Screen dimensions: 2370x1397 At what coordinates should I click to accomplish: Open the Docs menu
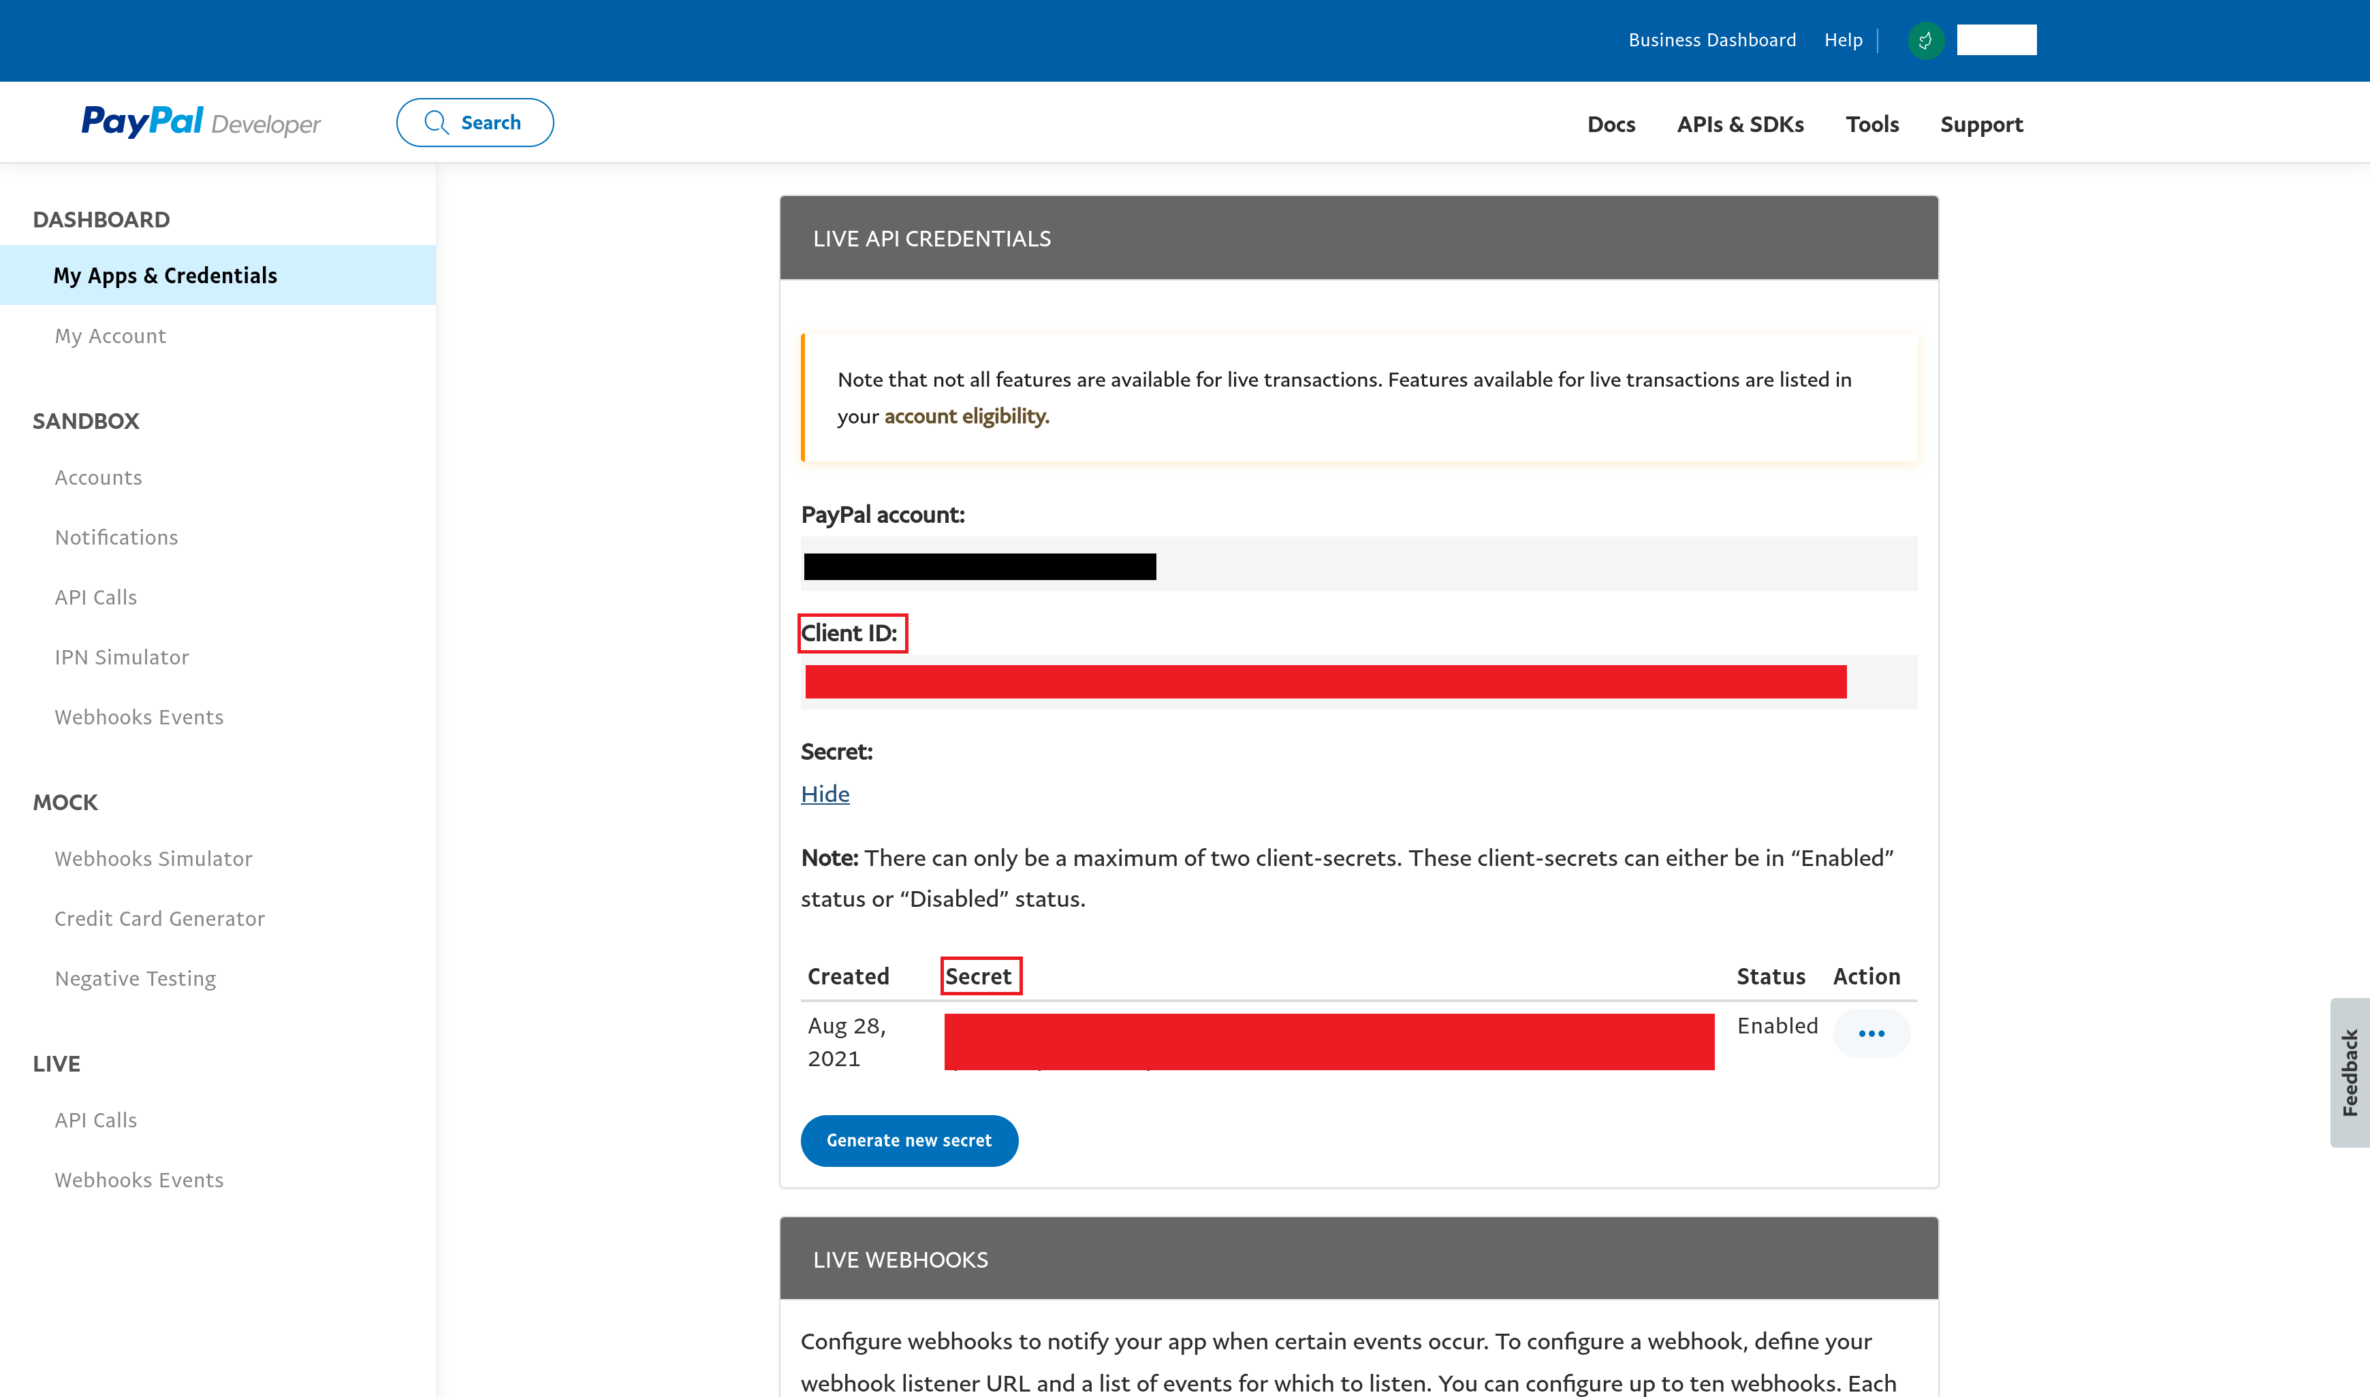click(x=1610, y=125)
